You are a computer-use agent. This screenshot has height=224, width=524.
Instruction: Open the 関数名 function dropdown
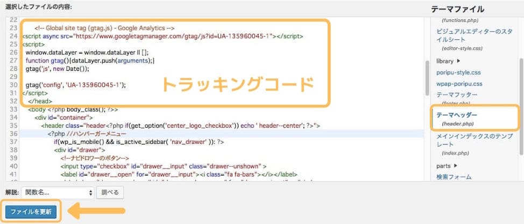click(58, 193)
